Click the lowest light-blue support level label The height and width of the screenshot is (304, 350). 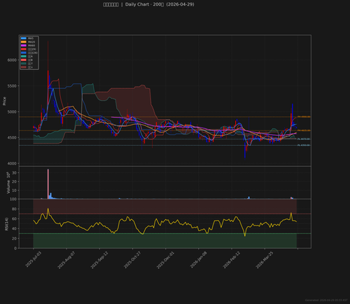pyautogui.click(x=304, y=145)
